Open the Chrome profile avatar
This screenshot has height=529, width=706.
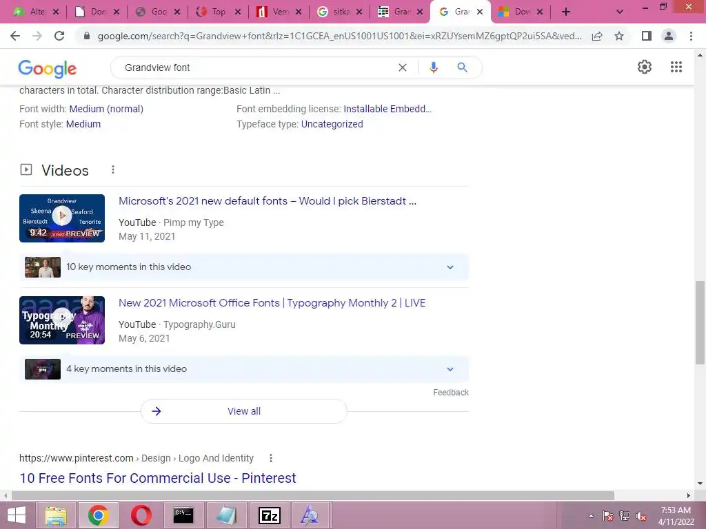point(669,36)
